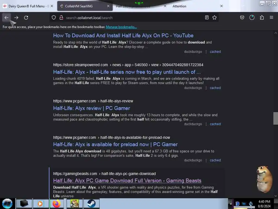
Task: Show hidden system tray icons
Action: pos(231,204)
